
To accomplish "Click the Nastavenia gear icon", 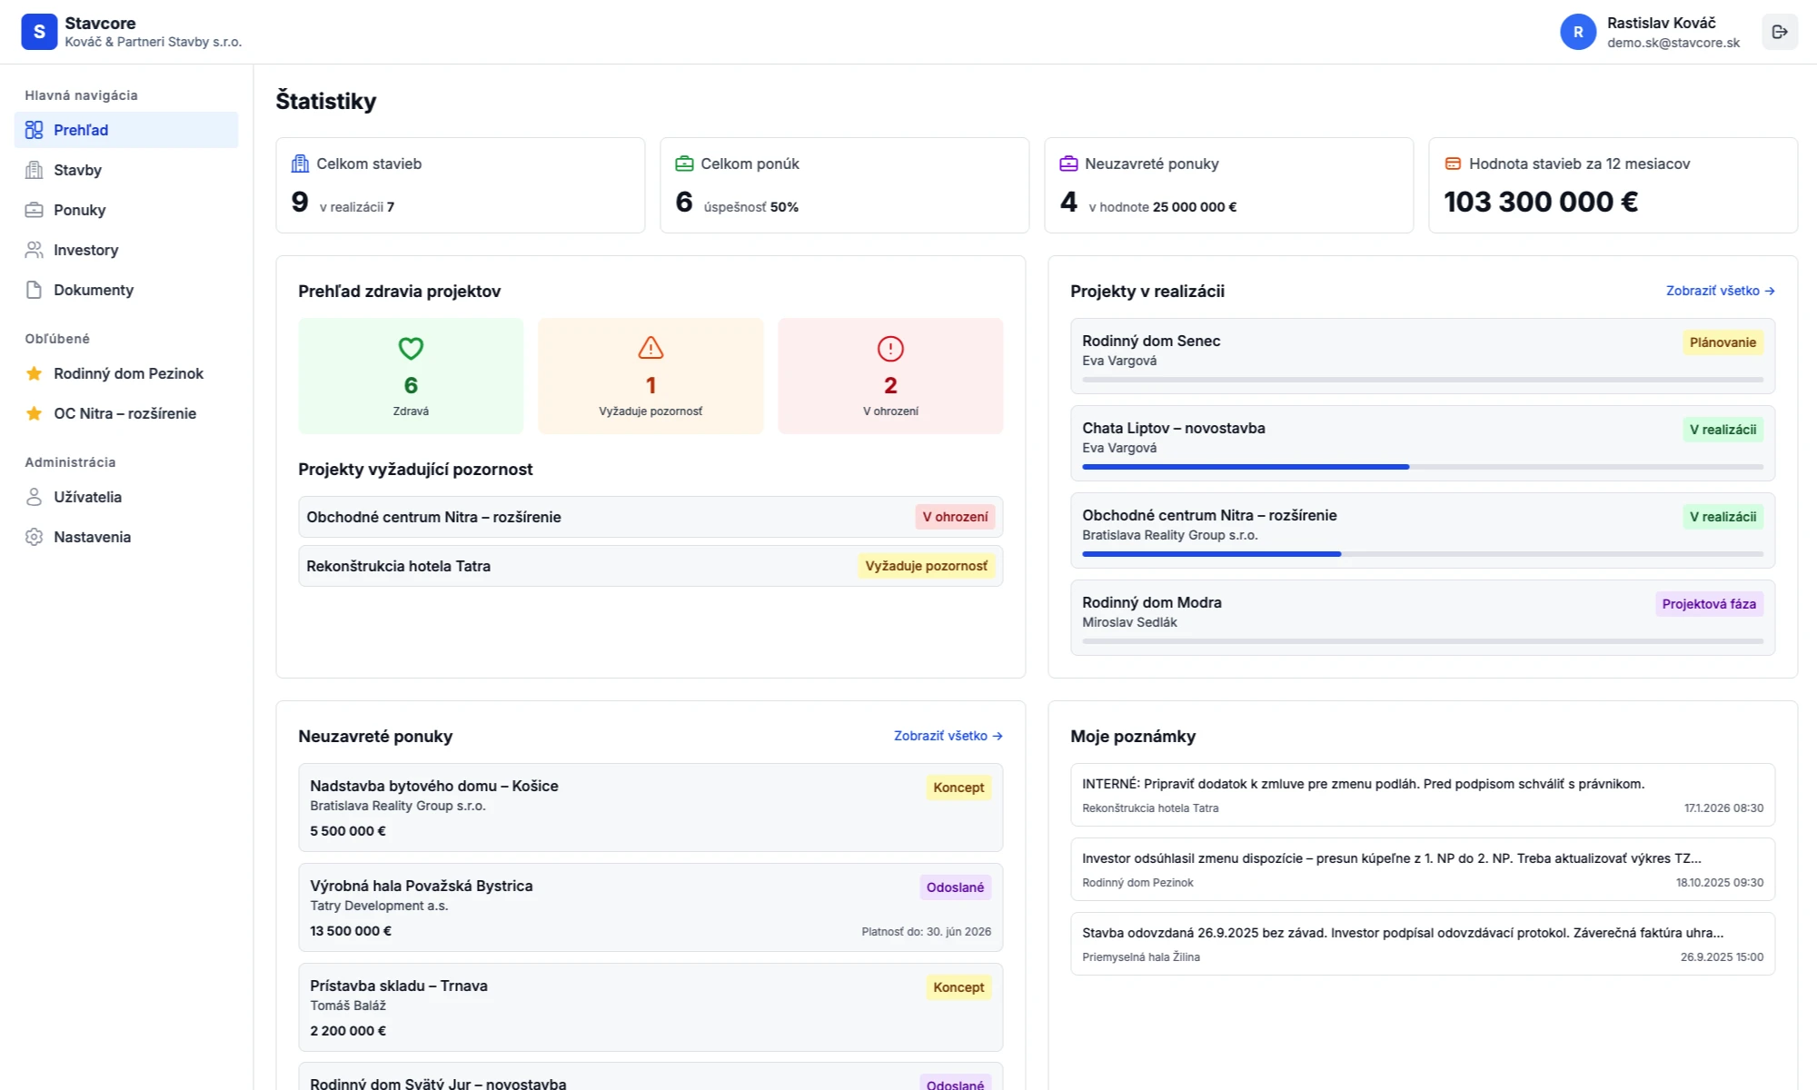I will coord(34,537).
